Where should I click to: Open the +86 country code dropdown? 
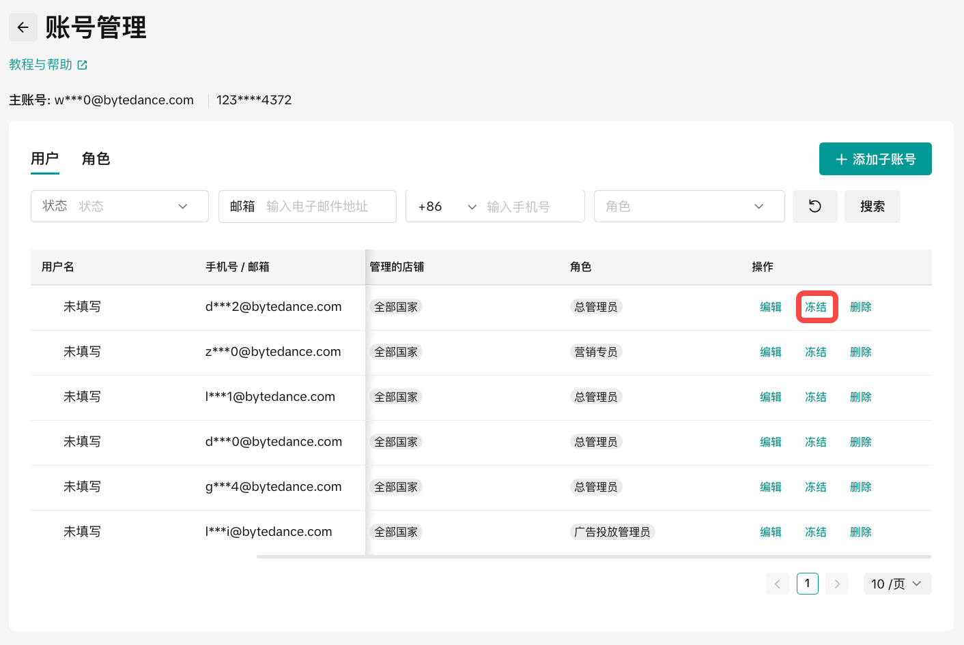coord(446,206)
